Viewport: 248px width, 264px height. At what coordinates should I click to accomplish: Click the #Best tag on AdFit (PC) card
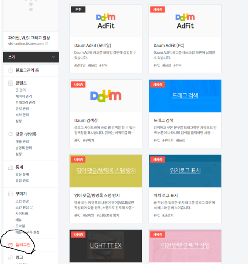pyautogui.click(x=167, y=65)
